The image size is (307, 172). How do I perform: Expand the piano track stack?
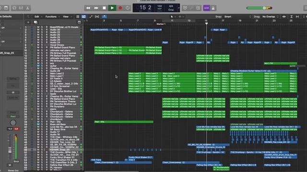pos(32,109)
